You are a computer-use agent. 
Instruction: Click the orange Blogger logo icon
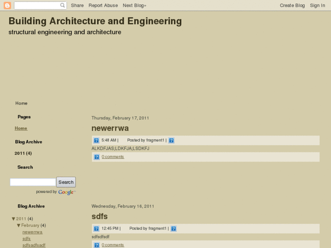tap(7, 5)
